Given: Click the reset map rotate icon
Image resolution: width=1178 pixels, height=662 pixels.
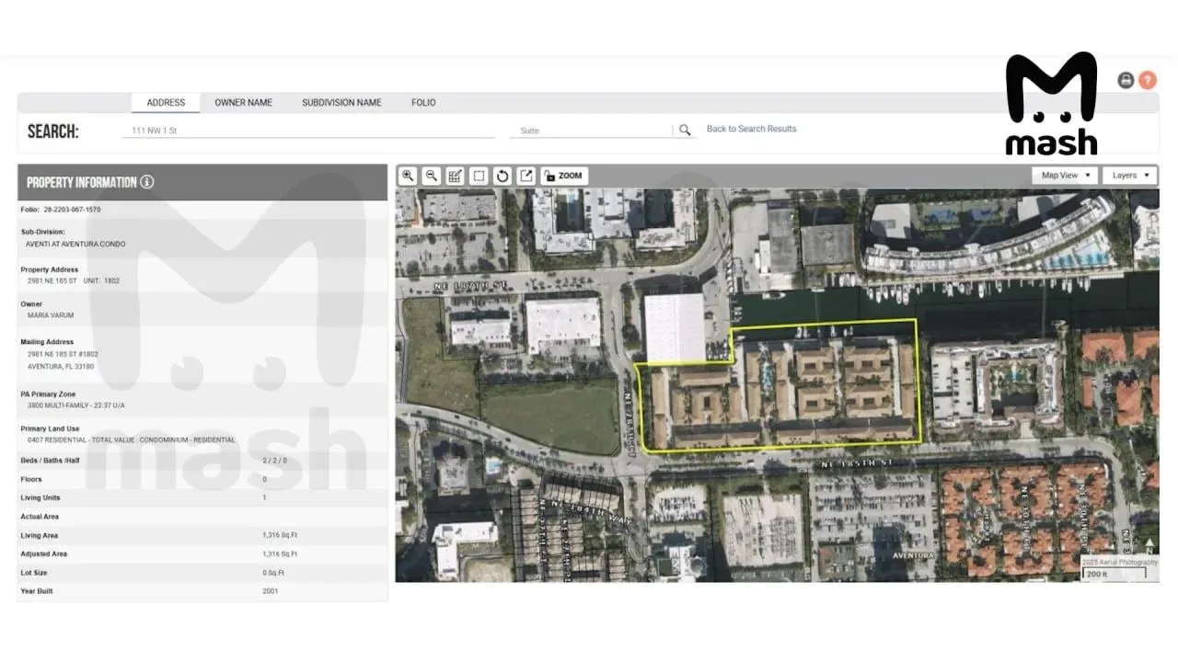Looking at the screenshot, I should click(x=502, y=176).
